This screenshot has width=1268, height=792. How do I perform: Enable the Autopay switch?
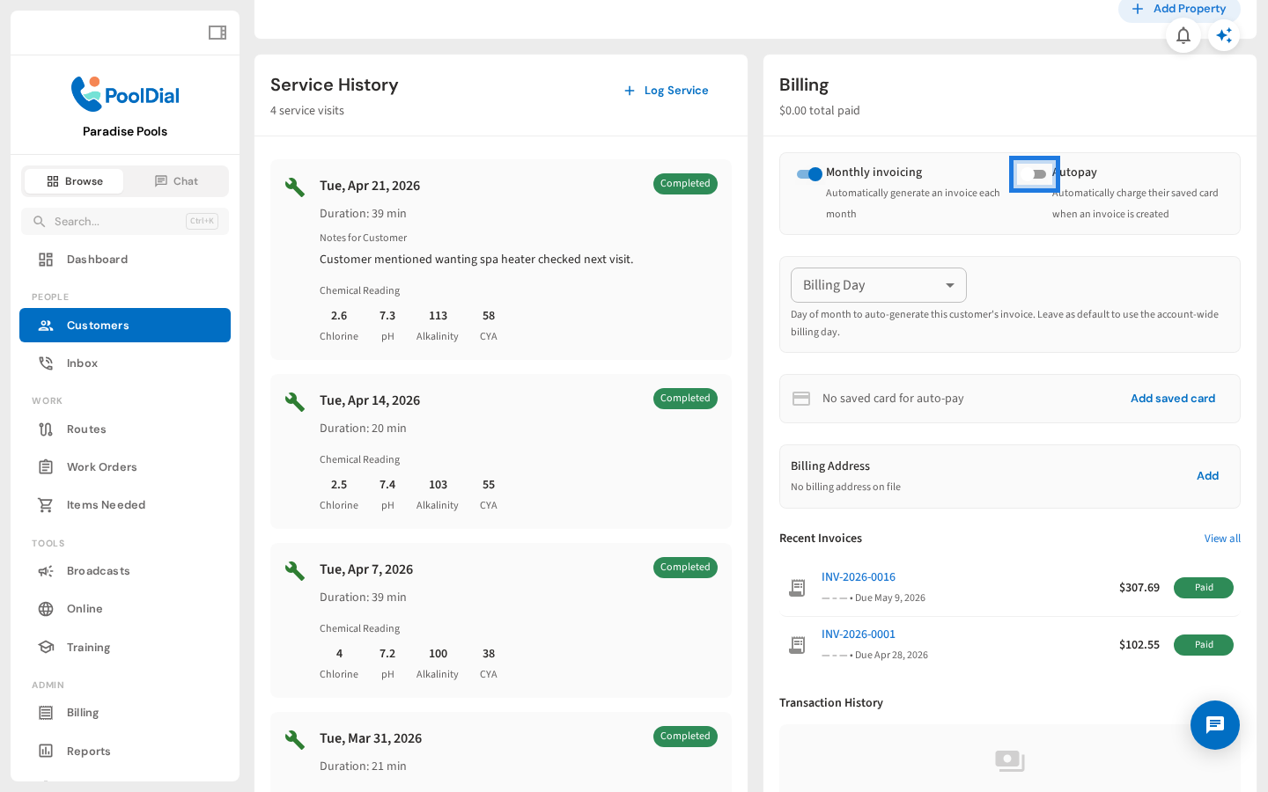coord(1034,174)
